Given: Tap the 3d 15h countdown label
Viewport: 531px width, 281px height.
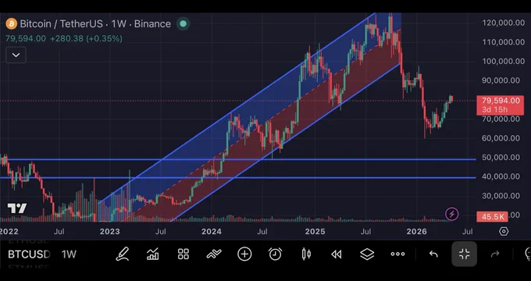Looking at the screenshot, I should (495, 110).
